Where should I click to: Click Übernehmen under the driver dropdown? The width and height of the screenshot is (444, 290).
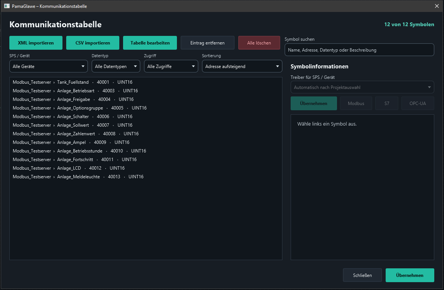point(314,103)
